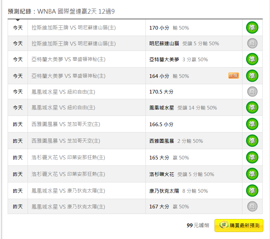The image size is (270, 239).
Task: Click 亞特蘭大美夢 VS 華盛頓神秘 in the 164 小分 row
Action: click(x=68, y=76)
